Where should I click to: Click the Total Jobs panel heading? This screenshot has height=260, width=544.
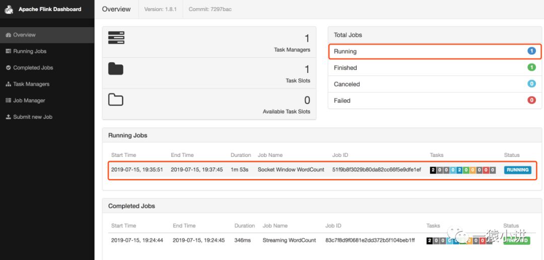tap(348, 35)
